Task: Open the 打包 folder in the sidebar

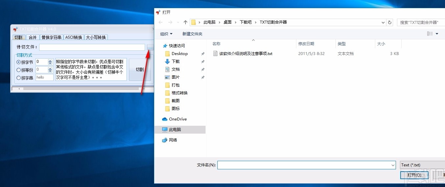Action: coord(176,85)
